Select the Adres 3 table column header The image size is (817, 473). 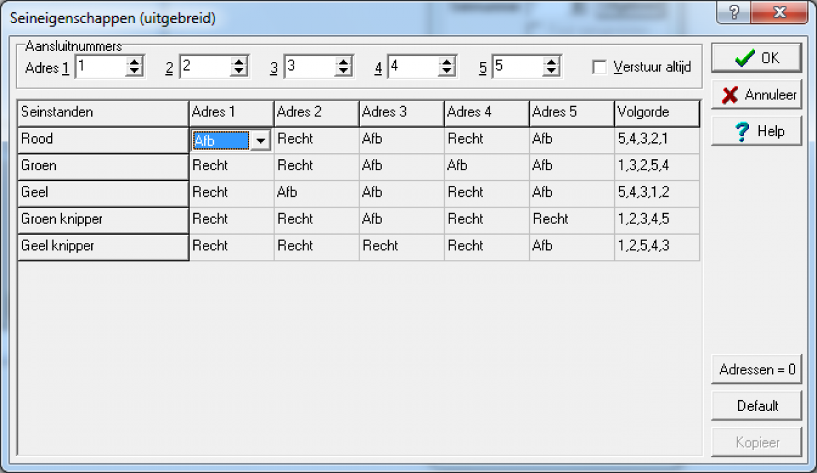pos(402,113)
